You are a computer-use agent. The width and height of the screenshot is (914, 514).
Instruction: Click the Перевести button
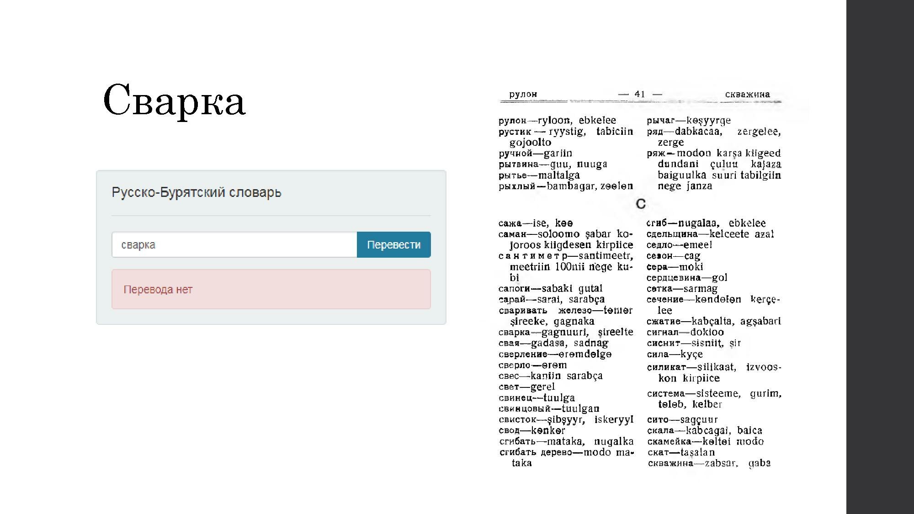coord(393,244)
